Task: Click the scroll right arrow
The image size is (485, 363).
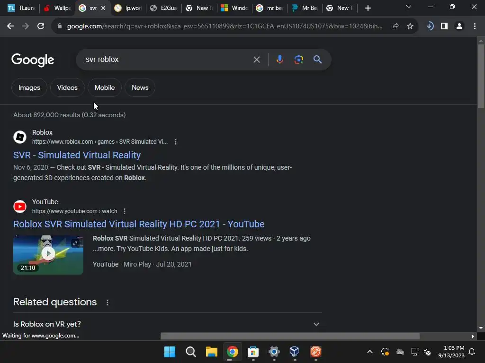Action: (473, 336)
